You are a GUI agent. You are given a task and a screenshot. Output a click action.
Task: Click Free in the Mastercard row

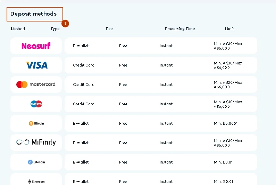click(123, 85)
